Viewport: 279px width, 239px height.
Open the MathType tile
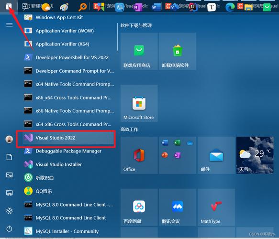[x=216, y=207]
